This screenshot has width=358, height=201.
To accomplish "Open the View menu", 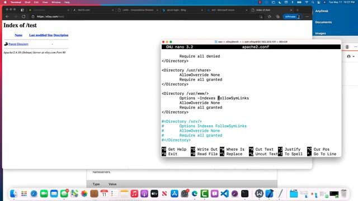I will click(x=45, y=2).
